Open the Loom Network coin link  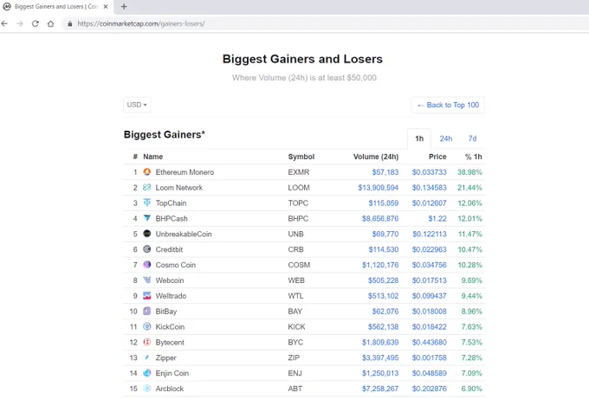coord(178,187)
